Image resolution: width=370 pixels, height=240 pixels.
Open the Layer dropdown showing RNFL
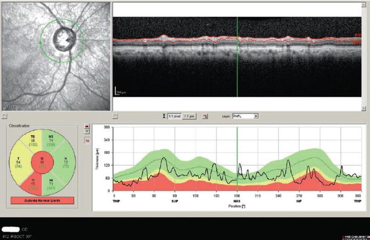[x=245, y=117]
